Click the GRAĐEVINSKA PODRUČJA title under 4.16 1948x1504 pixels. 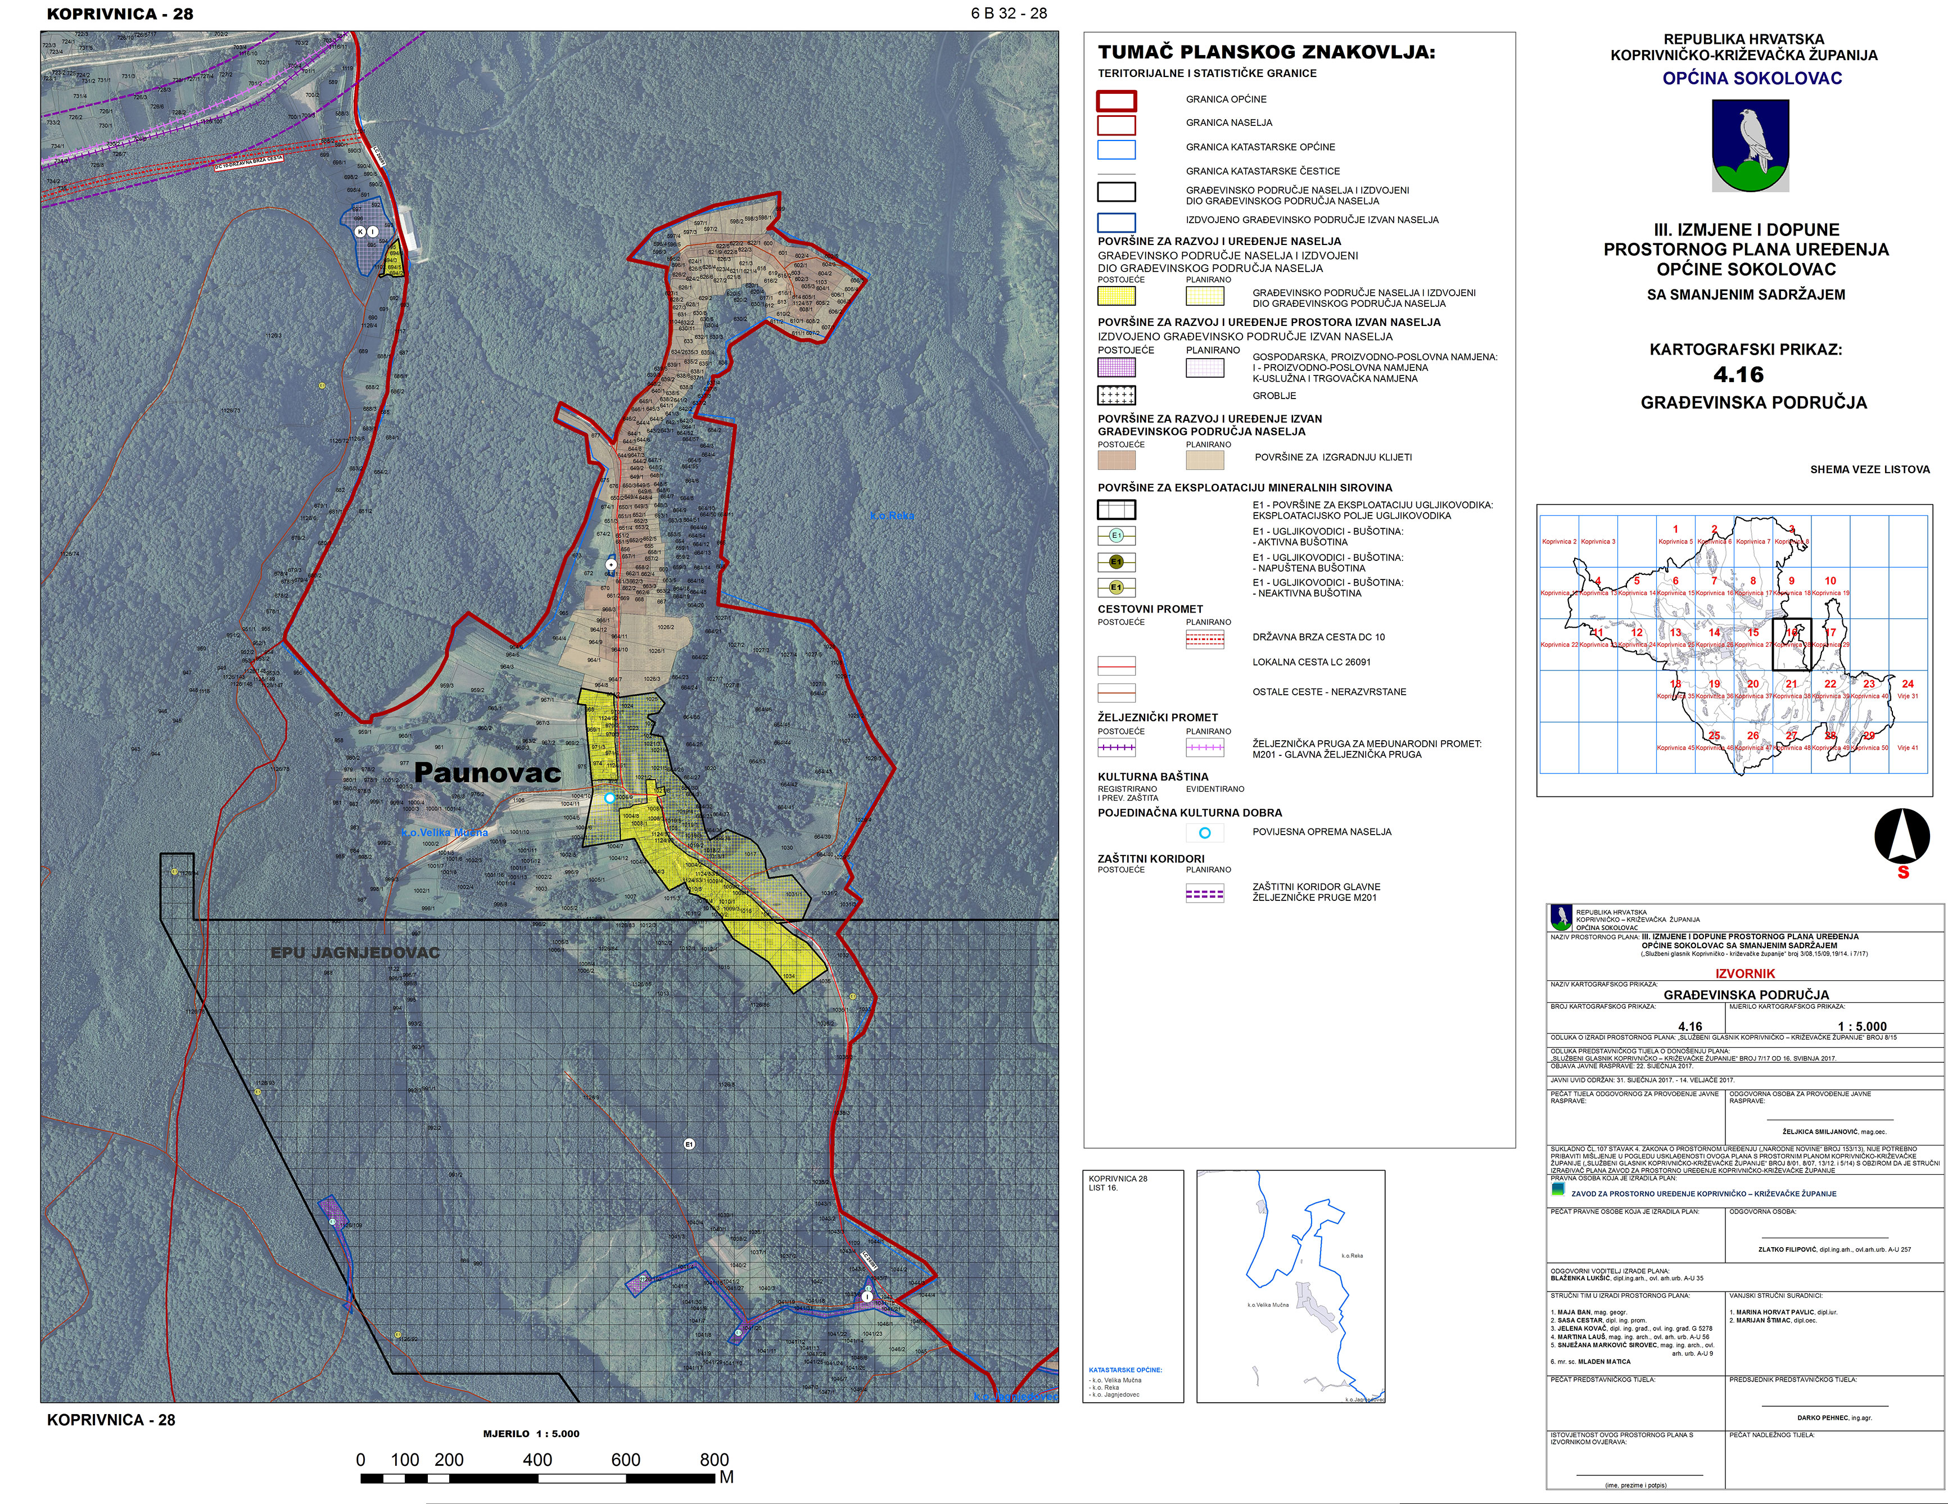click(x=1753, y=403)
